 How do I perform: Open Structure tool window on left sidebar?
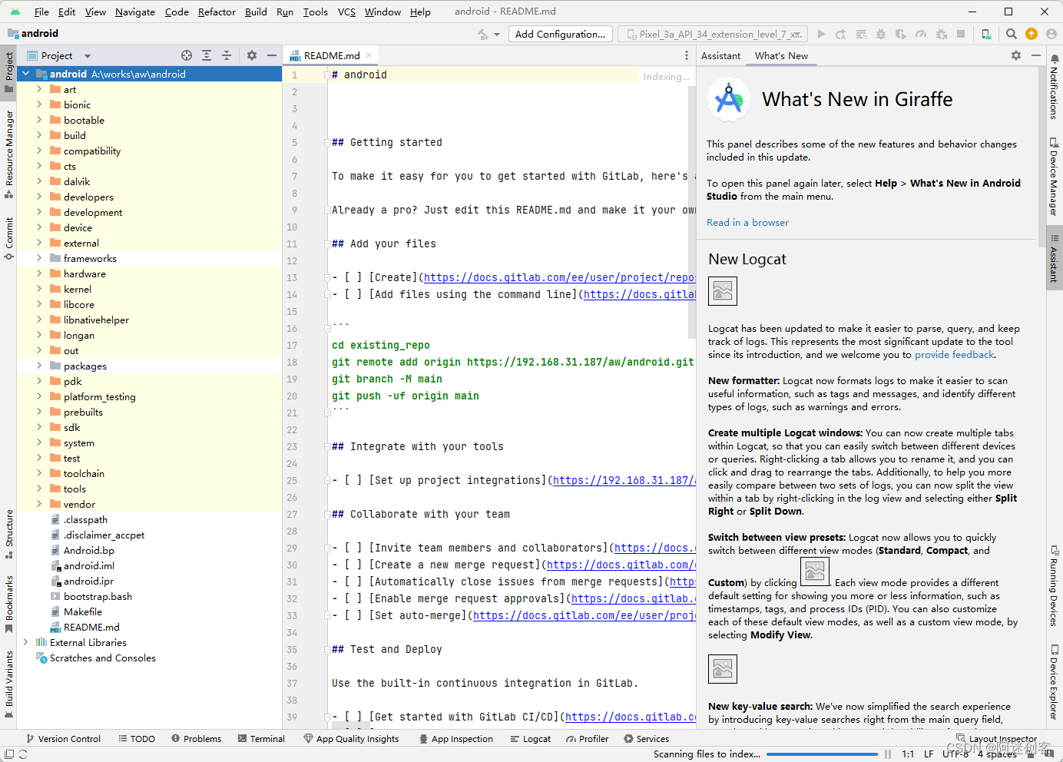9,534
